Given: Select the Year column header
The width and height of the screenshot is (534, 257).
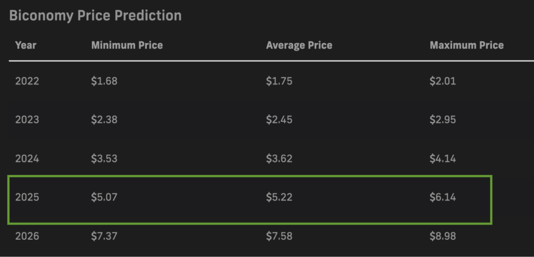Looking at the screenshot, I should tap(26, 45).
